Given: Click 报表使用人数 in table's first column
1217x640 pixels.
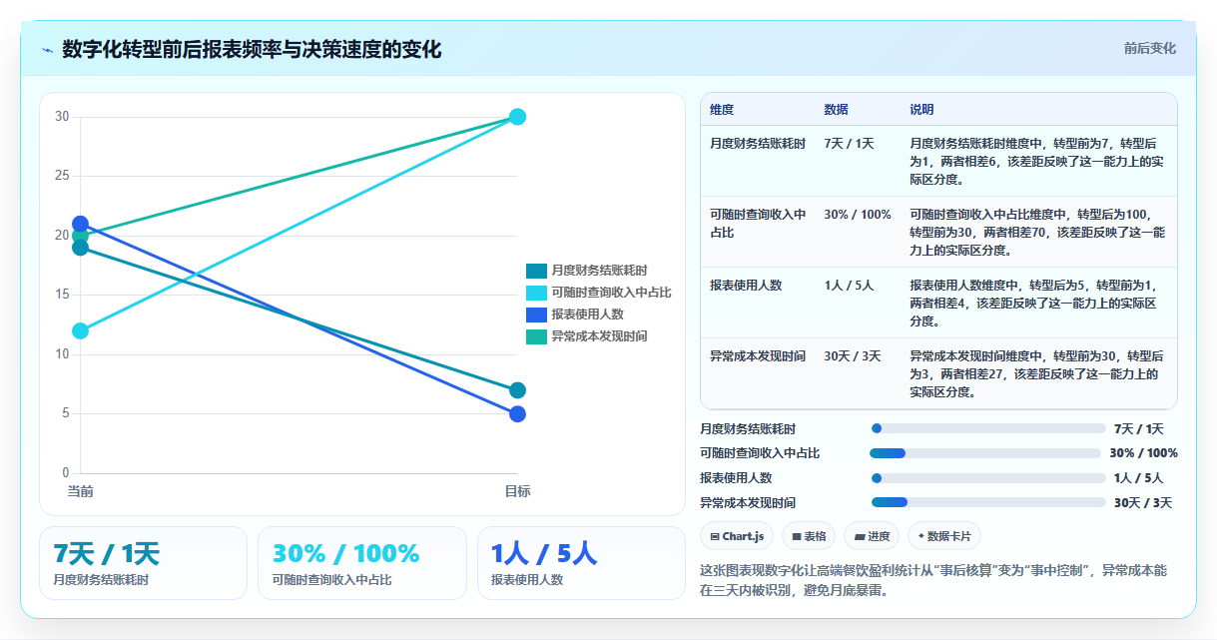Looking at the screenshot, I should coord(746,286).
